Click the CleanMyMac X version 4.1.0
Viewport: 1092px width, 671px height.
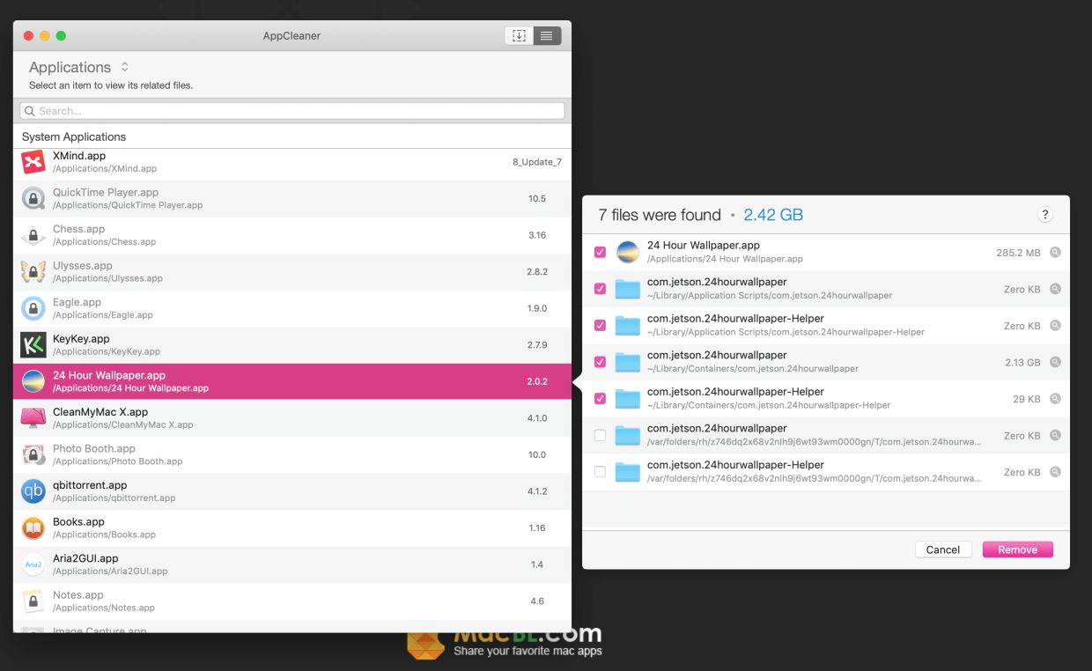[537, 418]
